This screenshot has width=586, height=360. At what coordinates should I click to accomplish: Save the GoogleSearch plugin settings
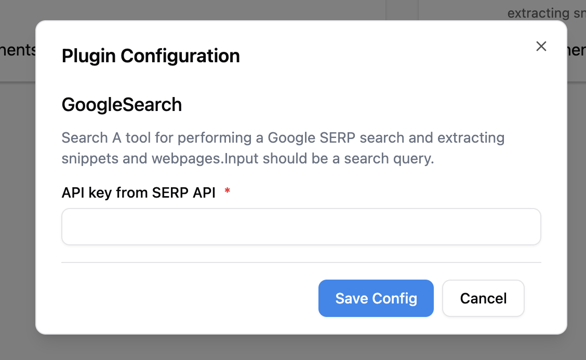(376, 298)
